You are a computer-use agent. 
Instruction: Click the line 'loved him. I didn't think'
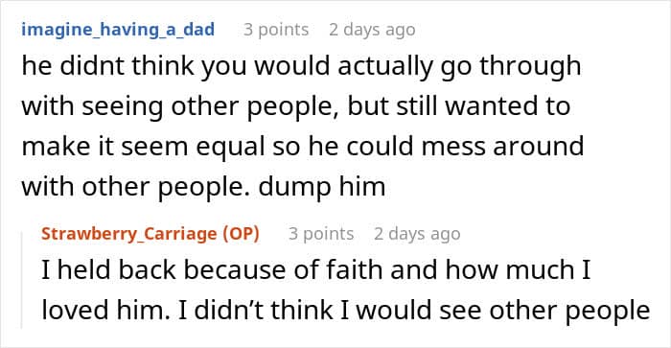pyautogui.click(x=346, y=311)
